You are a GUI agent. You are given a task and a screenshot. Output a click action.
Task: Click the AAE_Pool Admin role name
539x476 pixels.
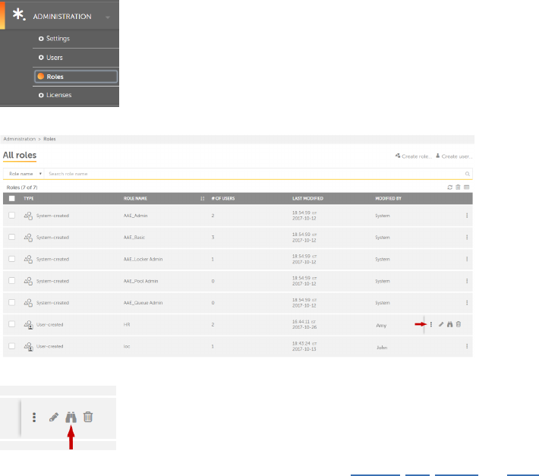tap(141, 281)
